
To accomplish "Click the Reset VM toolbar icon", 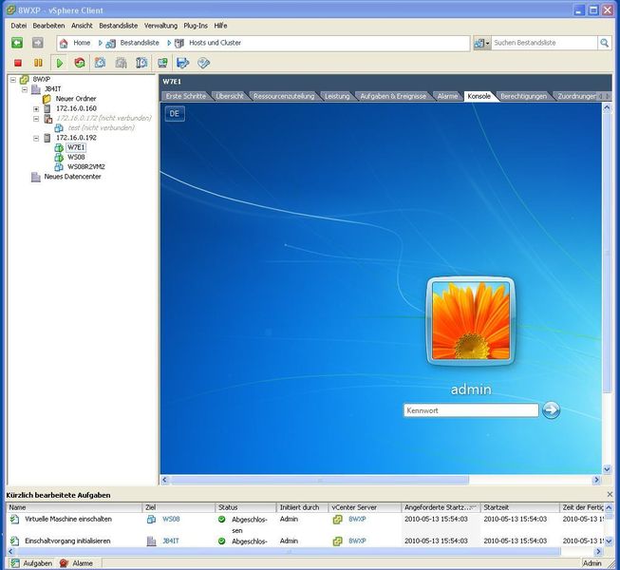I will click(x=80, y=63).
